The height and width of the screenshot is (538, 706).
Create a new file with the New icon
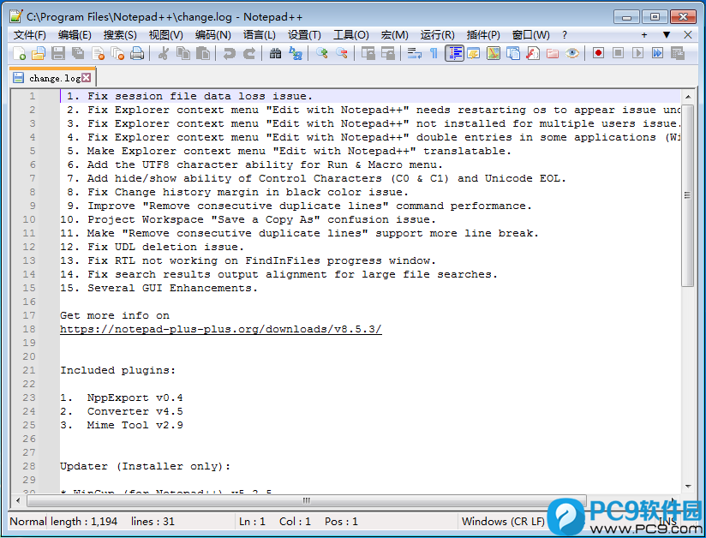pyautogui.click(x=20, y=54)
